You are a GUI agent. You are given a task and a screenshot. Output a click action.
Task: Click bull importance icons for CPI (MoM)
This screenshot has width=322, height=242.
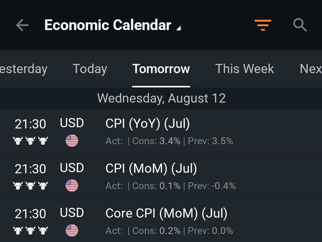pos(30,186)
